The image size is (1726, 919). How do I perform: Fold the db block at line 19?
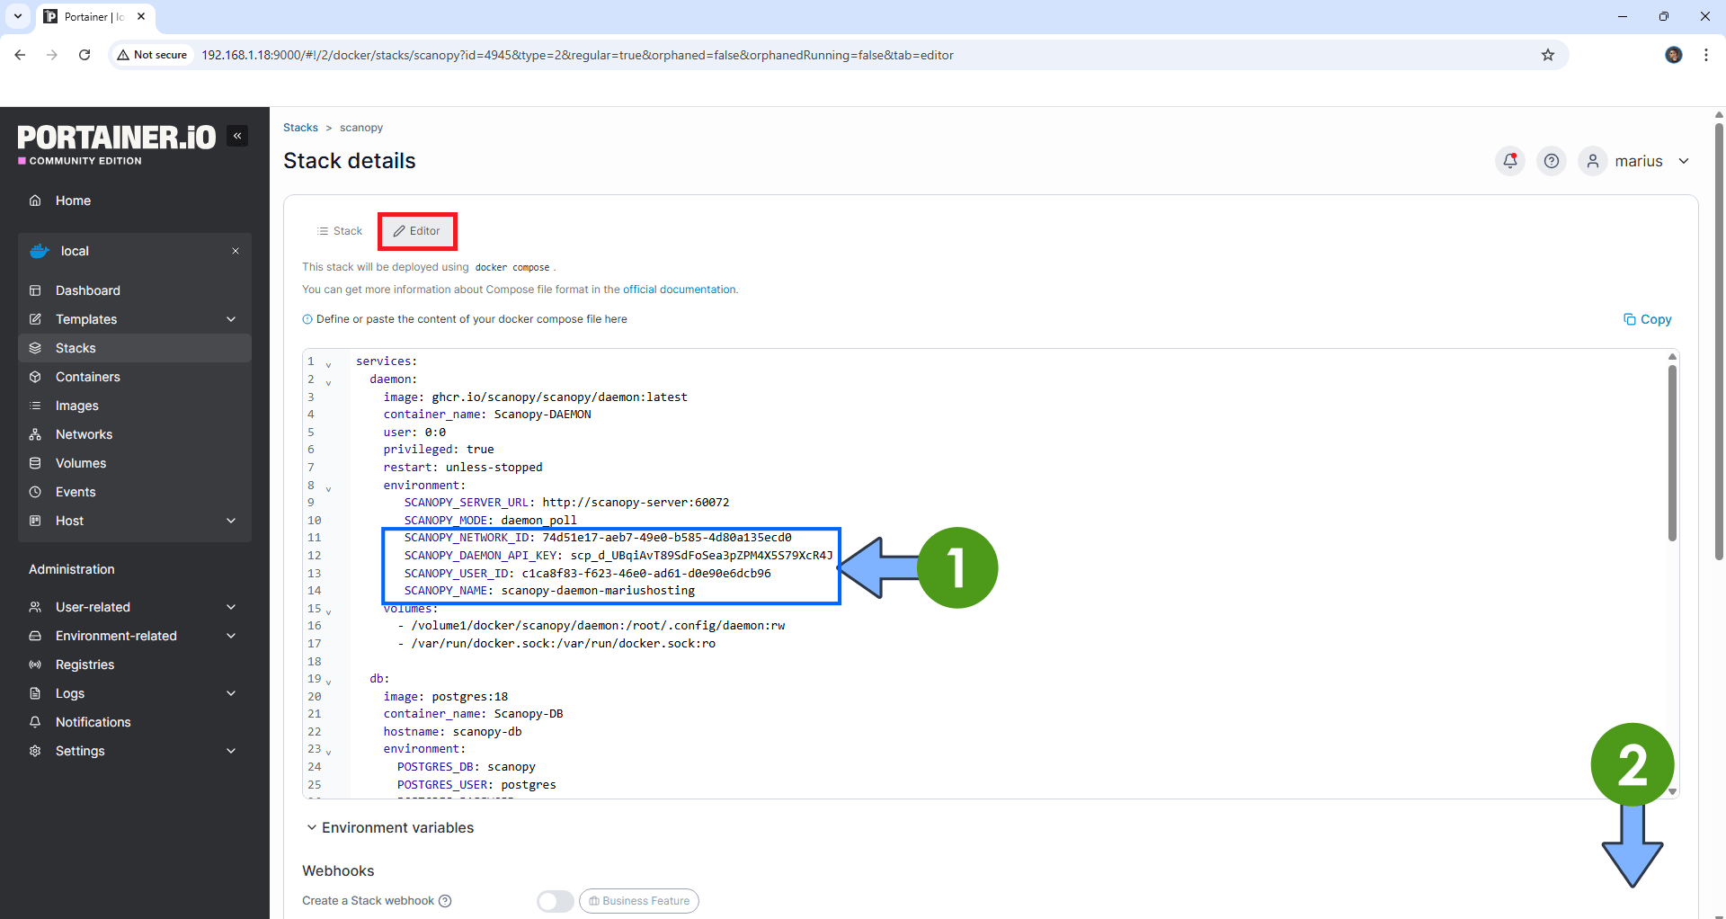329,682
